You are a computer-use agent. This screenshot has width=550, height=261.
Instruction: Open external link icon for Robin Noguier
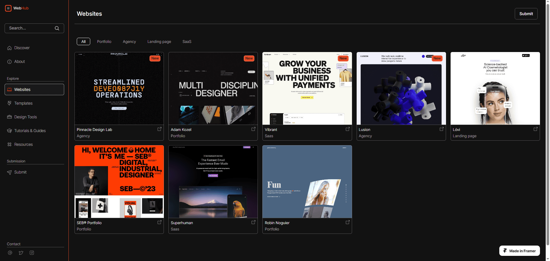348,222
